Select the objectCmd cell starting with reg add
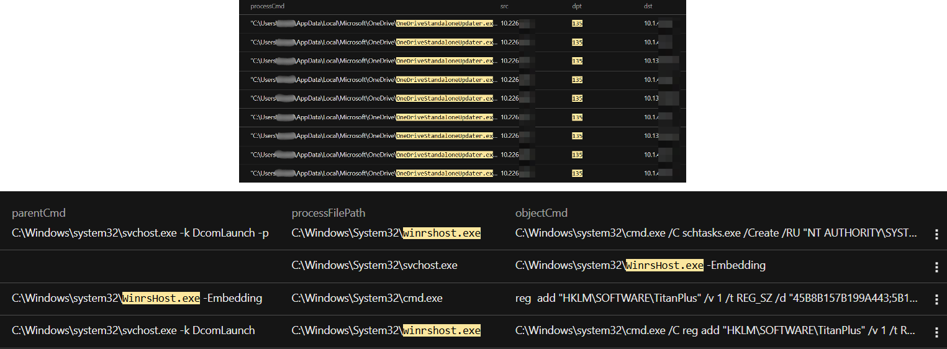Viewport: 947px width, 349px height. (x=716, y=299)
